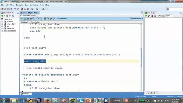Open the Run menu
This screenshot has height=103, width=183.
click(26, 5)
